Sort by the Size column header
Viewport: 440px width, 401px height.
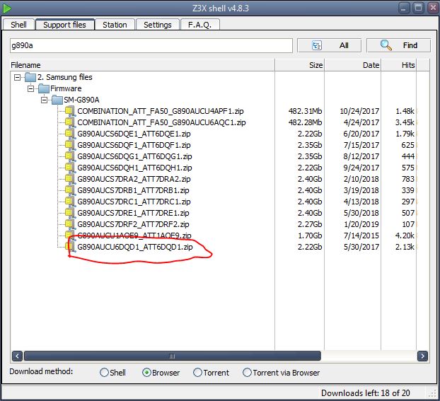pos(300,65)
